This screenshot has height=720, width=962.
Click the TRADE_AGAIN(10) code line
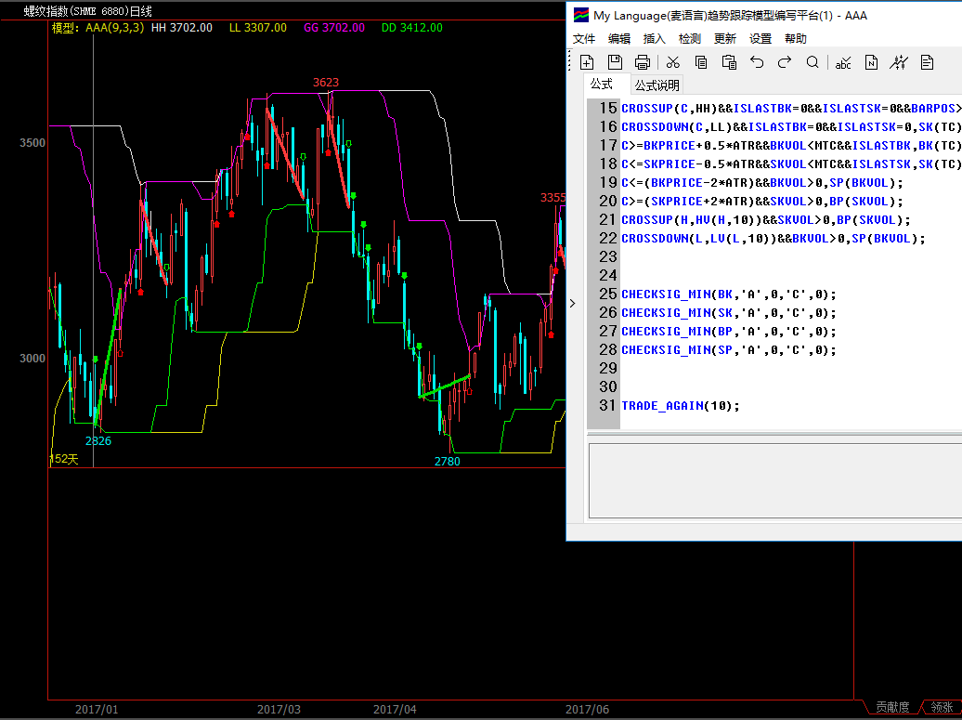click(x=681, y=406)
